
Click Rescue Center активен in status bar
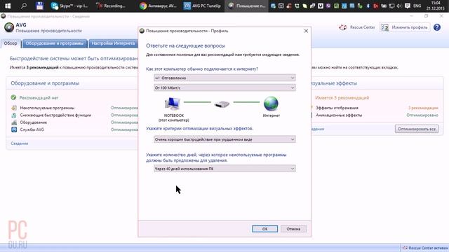(x=425, y=248)
